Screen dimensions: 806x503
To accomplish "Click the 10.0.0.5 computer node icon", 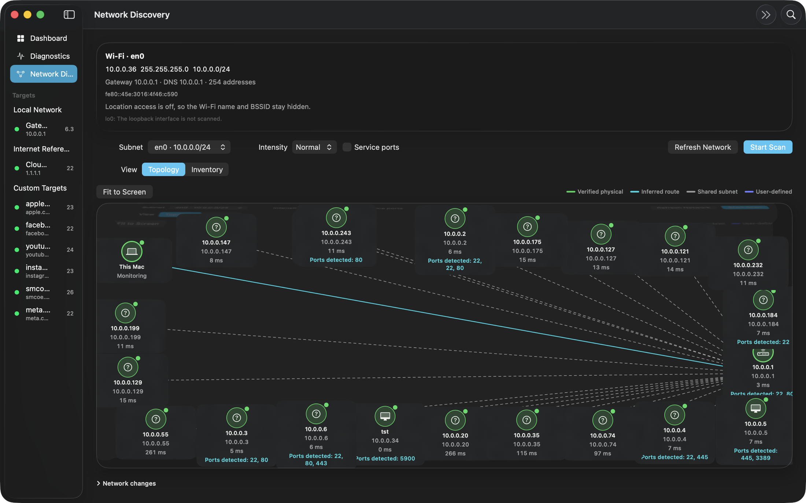I will click(755, 408).
